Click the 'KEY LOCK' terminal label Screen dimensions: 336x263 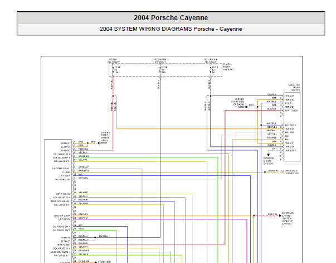(x=291, y=125)
